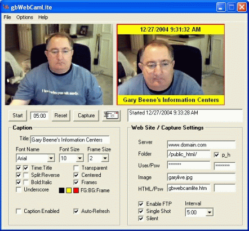Close the gbWebCamLite window
The height and width of the screenshot is (231, 249).
[242, 7]
